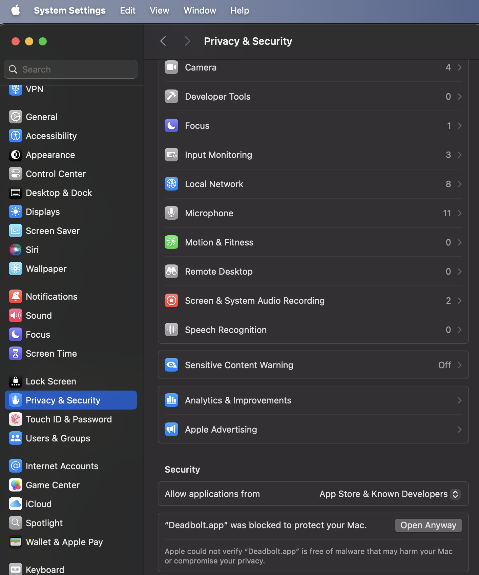Select Spotlight in sidebar
The height and width of the screenshot is (575, 479).
point(71,523)
